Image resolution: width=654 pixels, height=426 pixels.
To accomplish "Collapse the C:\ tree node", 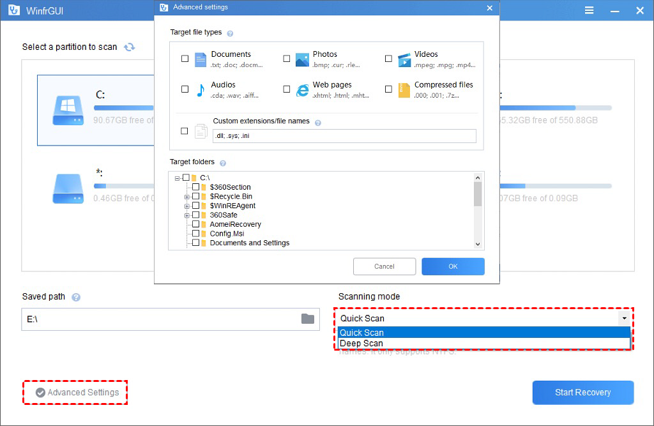I will tap(178, 178).
